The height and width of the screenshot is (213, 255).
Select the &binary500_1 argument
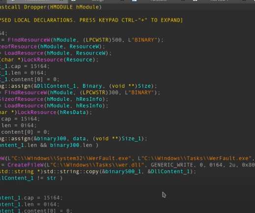(x=121, y=172)
